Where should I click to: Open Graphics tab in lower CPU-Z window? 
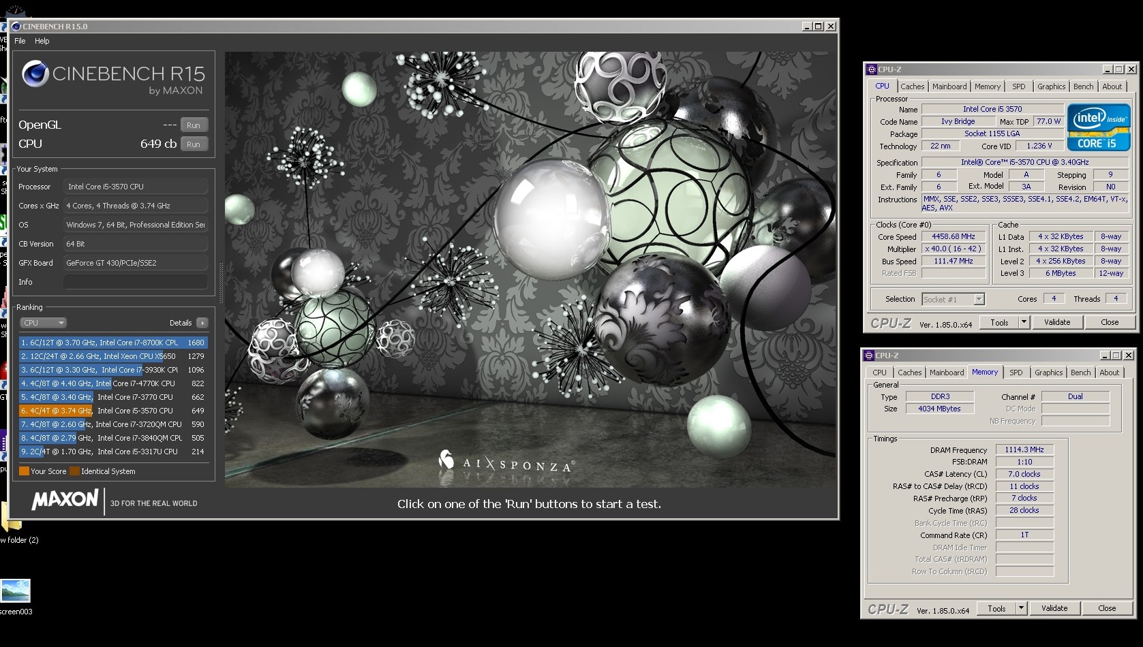click(1048, 373)
